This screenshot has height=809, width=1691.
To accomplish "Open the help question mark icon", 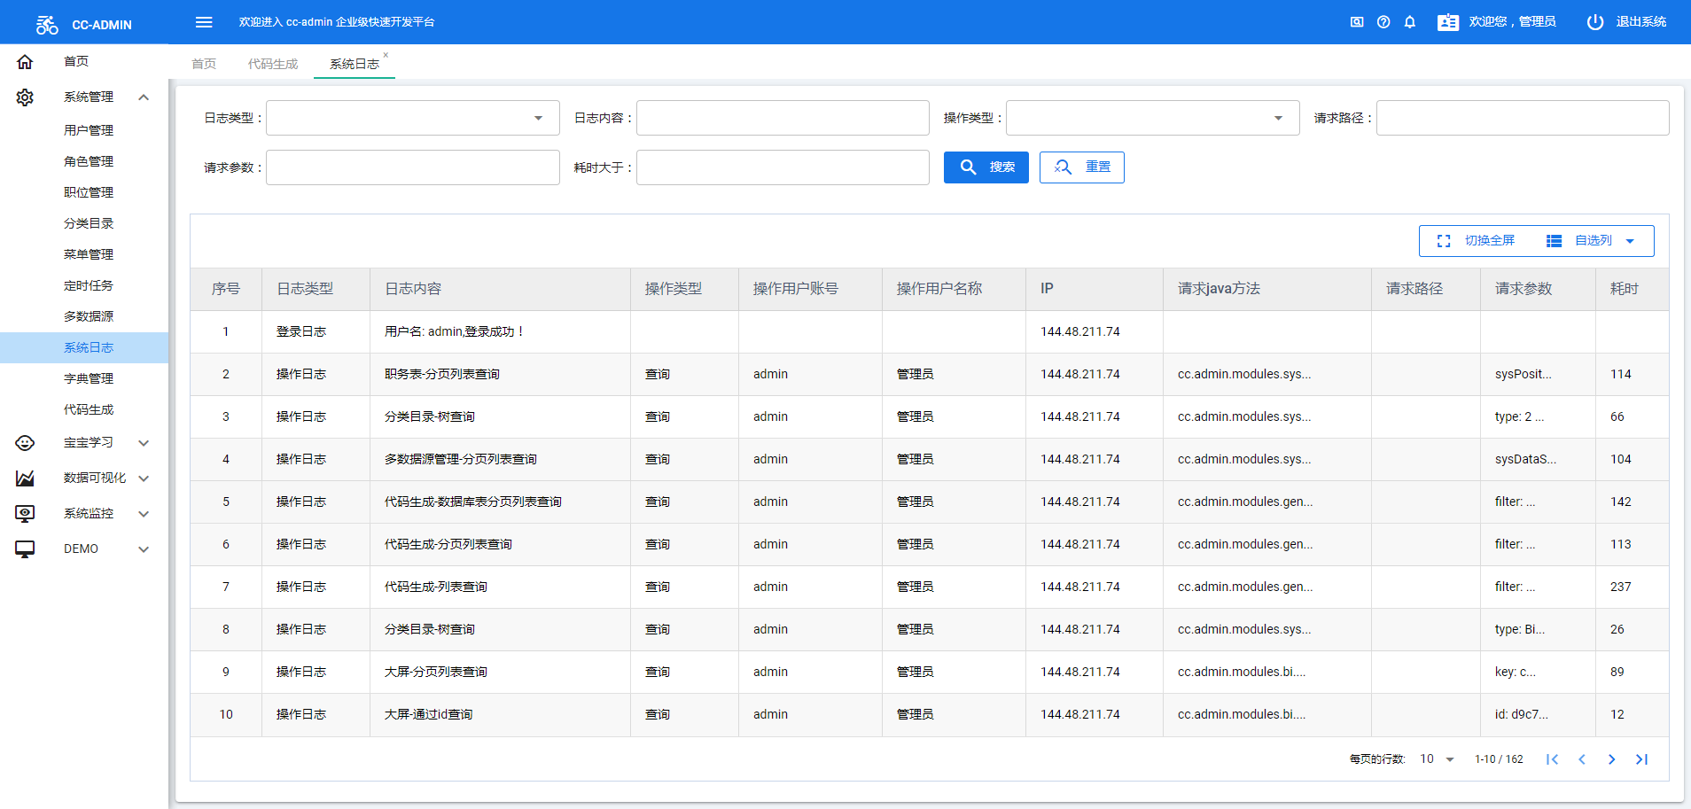I will pos(1383,22).
